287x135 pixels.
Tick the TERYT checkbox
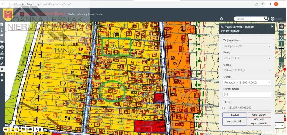[x=224, y=108]
